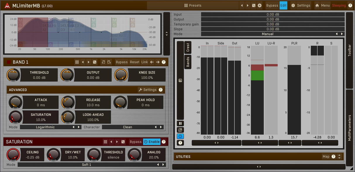This screenshot has width=355, height=172.
Task: Toggle the top bar Bypass button
Action: pos(272,6)
